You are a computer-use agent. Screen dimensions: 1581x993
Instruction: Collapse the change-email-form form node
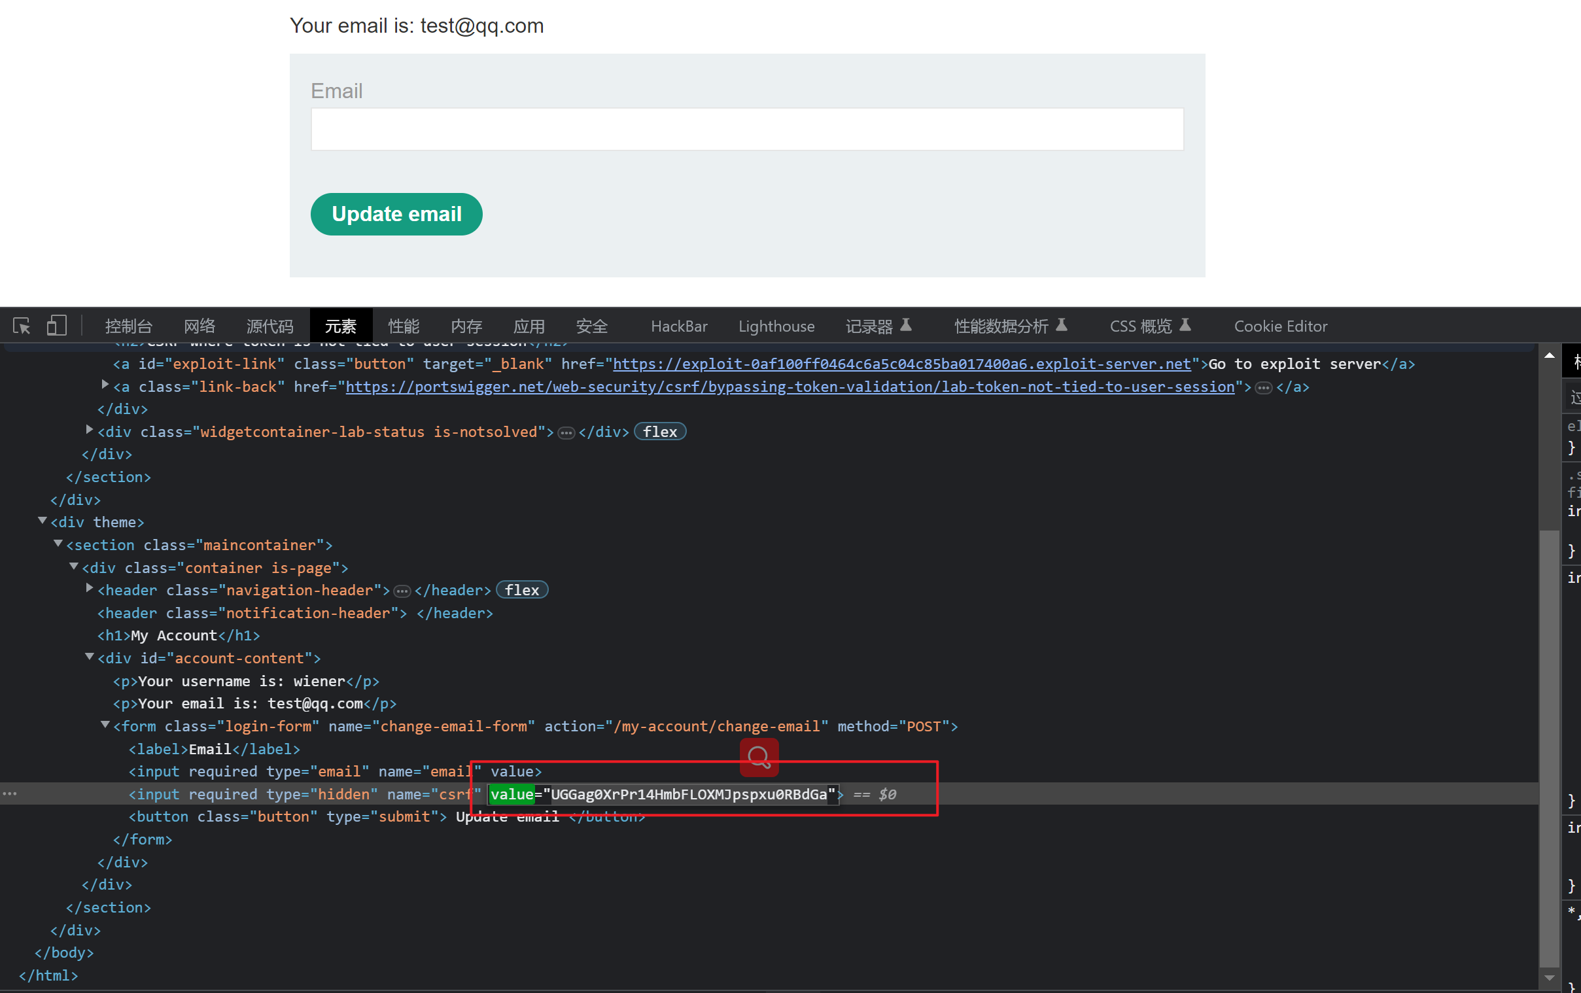(105, 725)
